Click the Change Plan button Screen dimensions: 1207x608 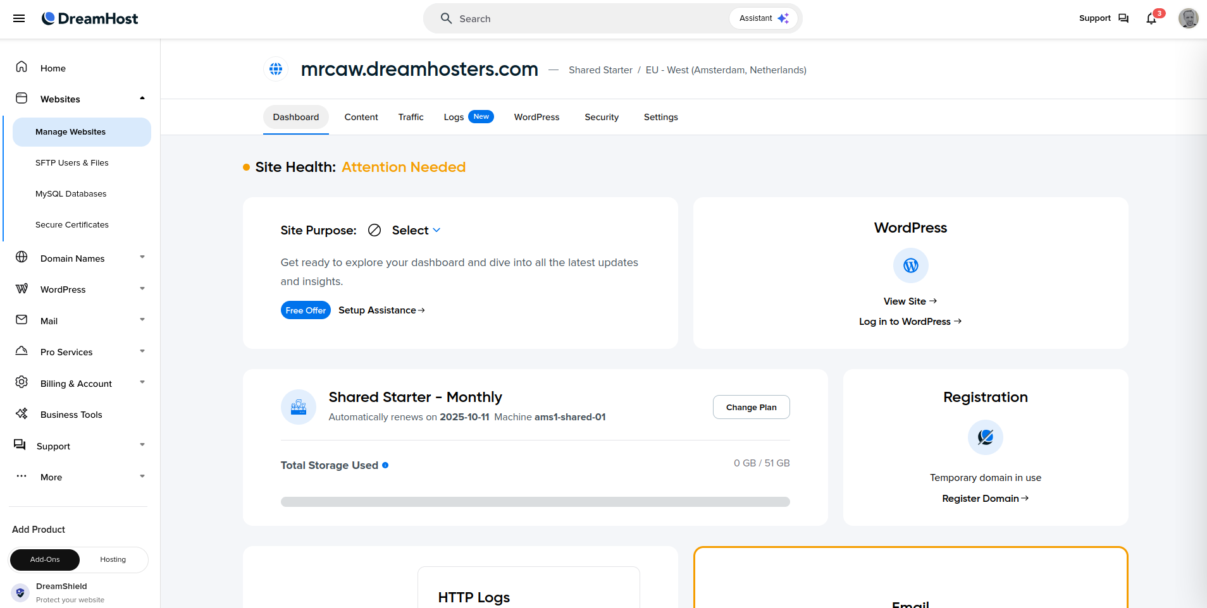point(751,407)
